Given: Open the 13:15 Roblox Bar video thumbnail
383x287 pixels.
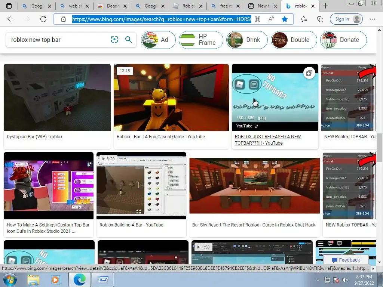Looking at the screenshot, I should click(171, 98).
